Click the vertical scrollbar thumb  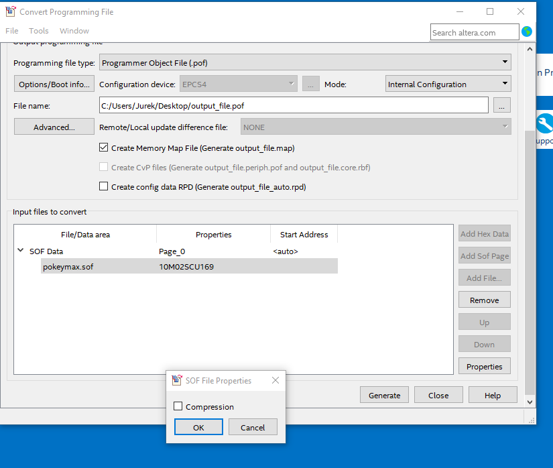click(530, 262)
